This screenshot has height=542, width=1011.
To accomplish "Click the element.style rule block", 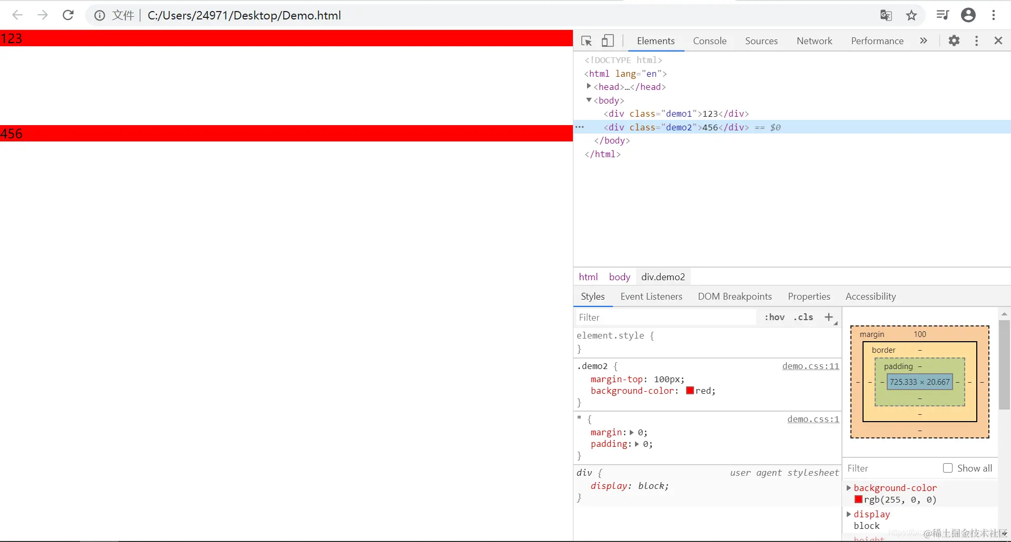I will coord(707,342).
